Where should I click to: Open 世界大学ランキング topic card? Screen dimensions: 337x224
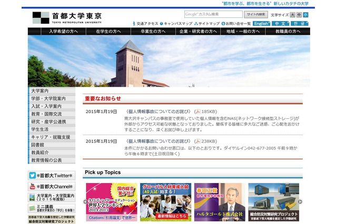[112, 202]
